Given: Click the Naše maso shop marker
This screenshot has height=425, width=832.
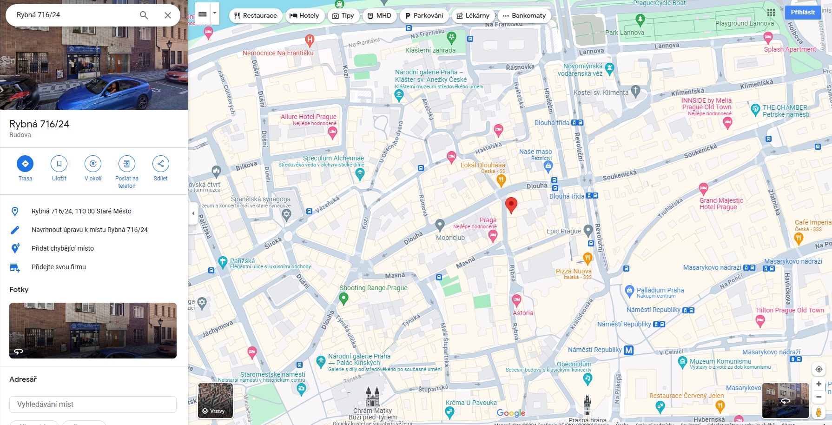Looking at the screenshot, I should click(548, 166).
